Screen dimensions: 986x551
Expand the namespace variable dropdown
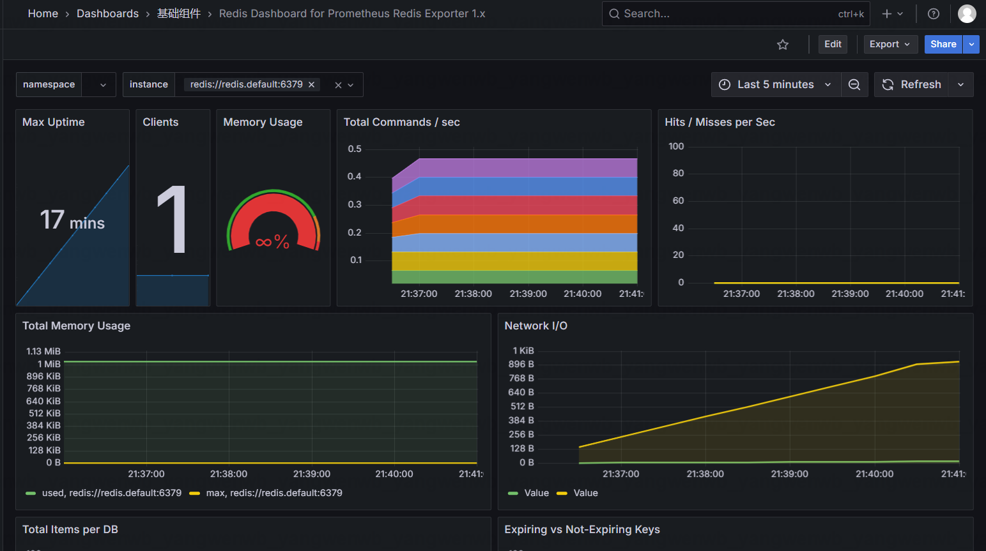click(102, 84)
